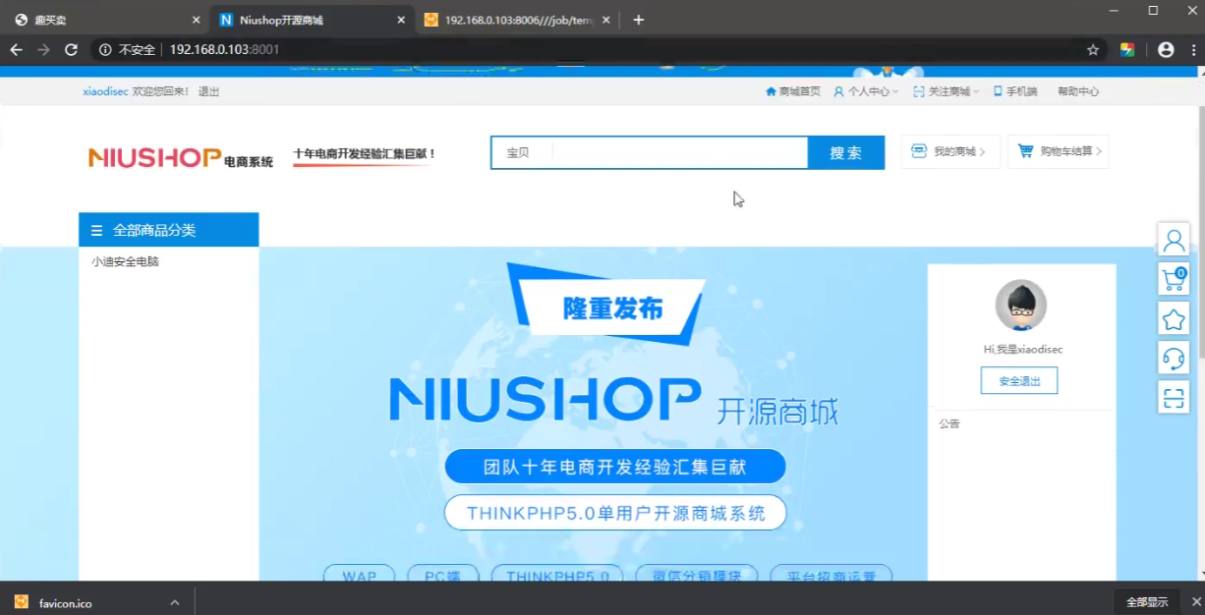
Task: Open the Chrome three-dot menu
Action: [x=1192, y=49]
